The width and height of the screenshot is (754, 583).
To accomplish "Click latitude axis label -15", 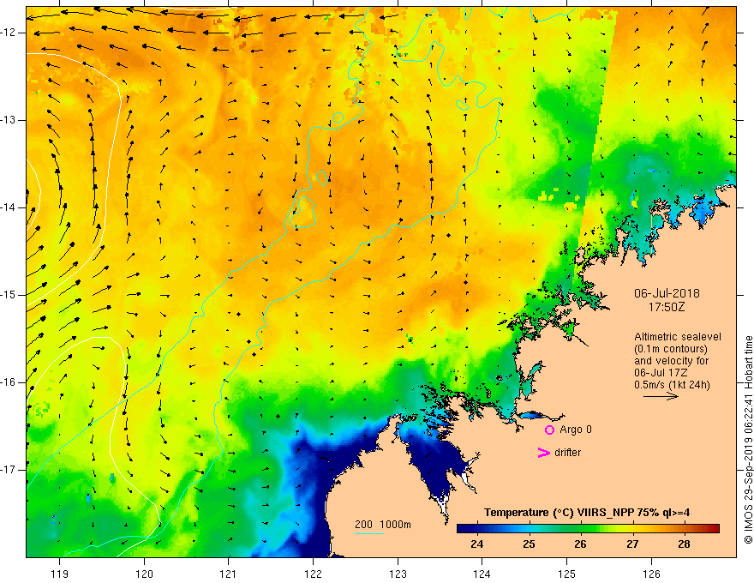I will (x=9, y=295).
